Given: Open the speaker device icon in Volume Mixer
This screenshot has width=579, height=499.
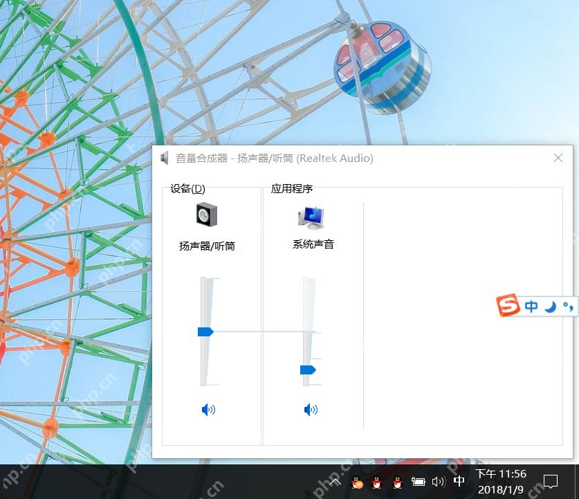Looking at the screenshot, I should [x=207, y=215].
